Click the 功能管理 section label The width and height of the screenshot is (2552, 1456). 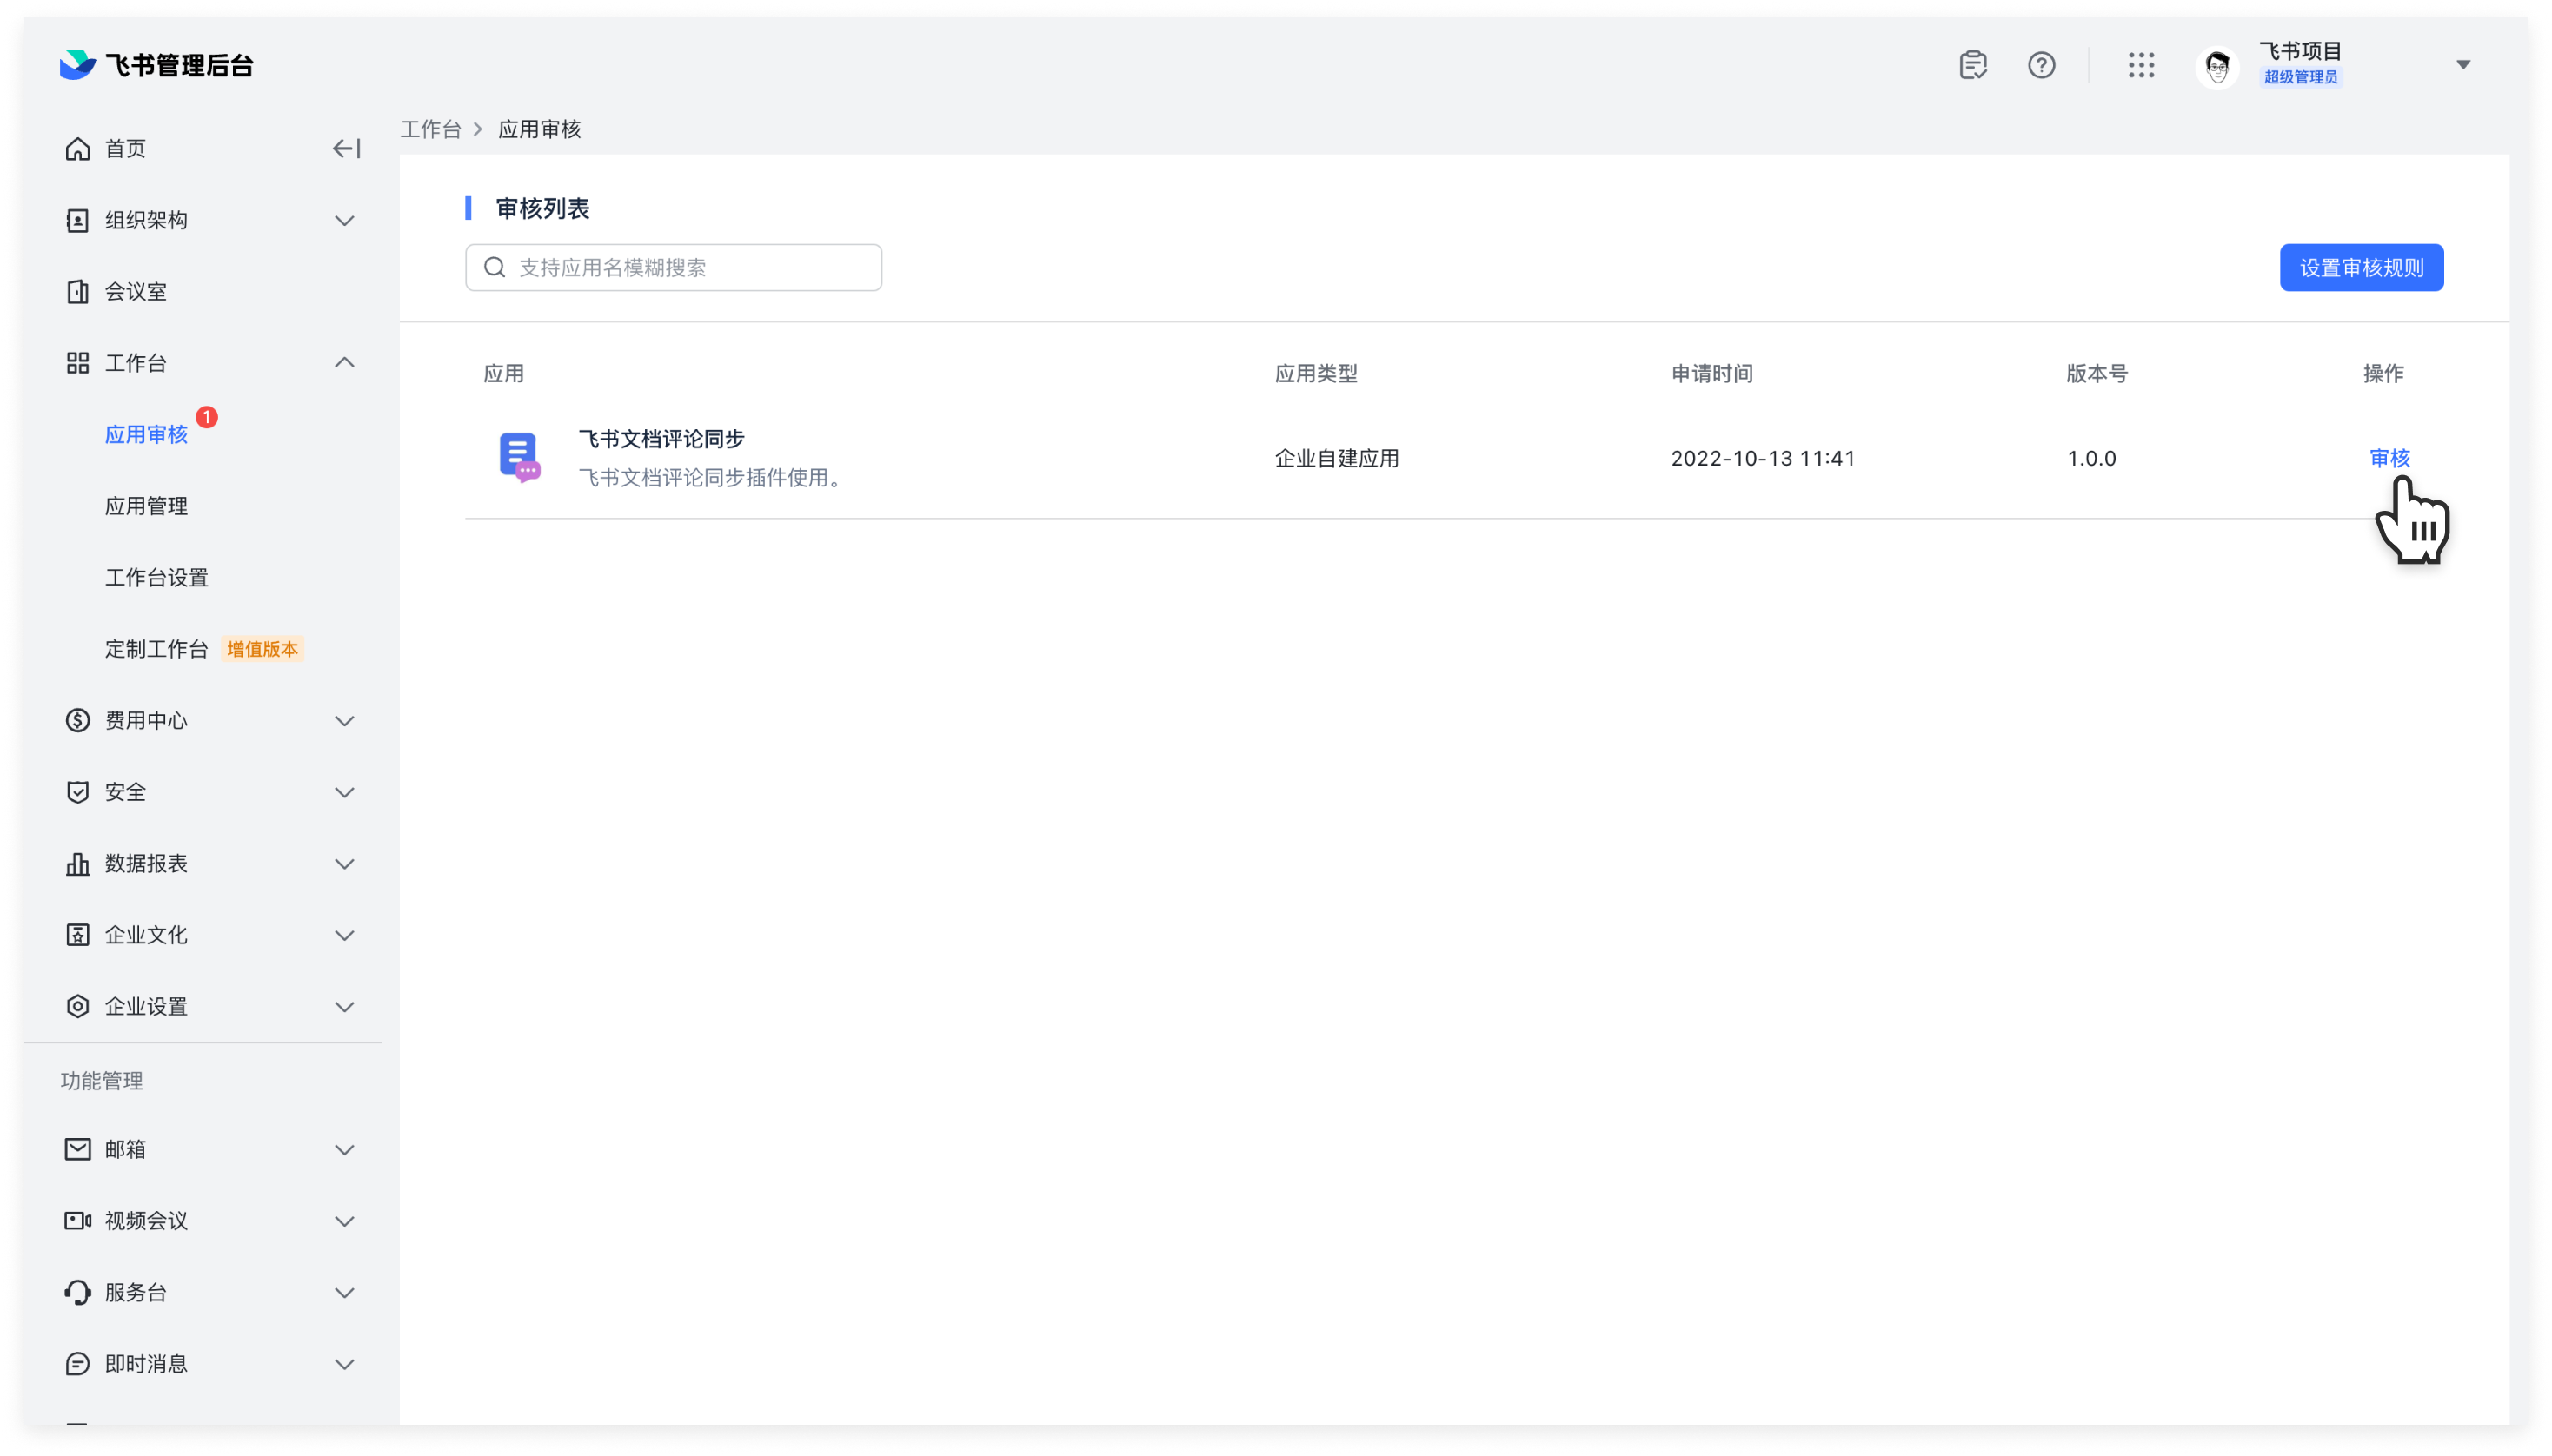[101, 1081]
